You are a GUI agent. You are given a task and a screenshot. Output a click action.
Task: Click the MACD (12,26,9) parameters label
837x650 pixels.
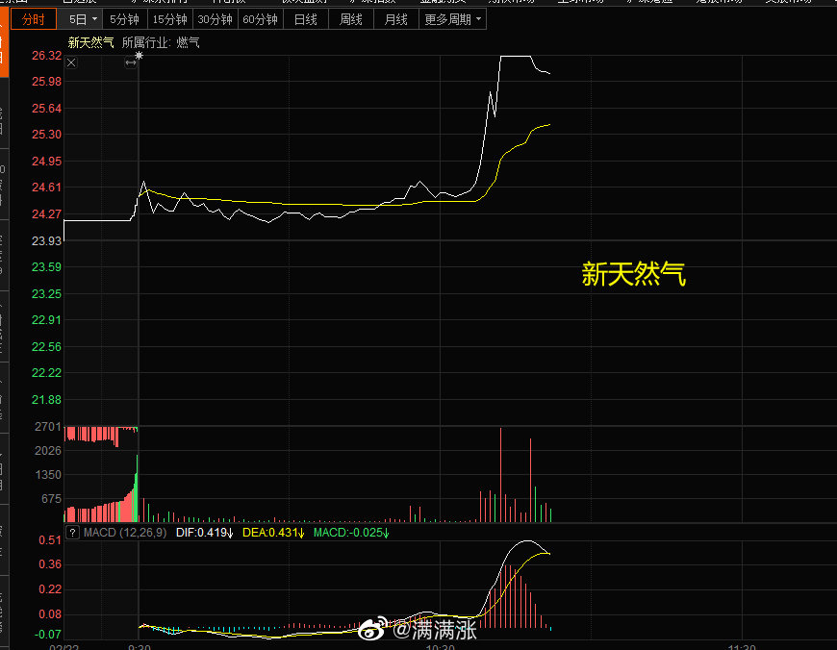tap(125, 533)
